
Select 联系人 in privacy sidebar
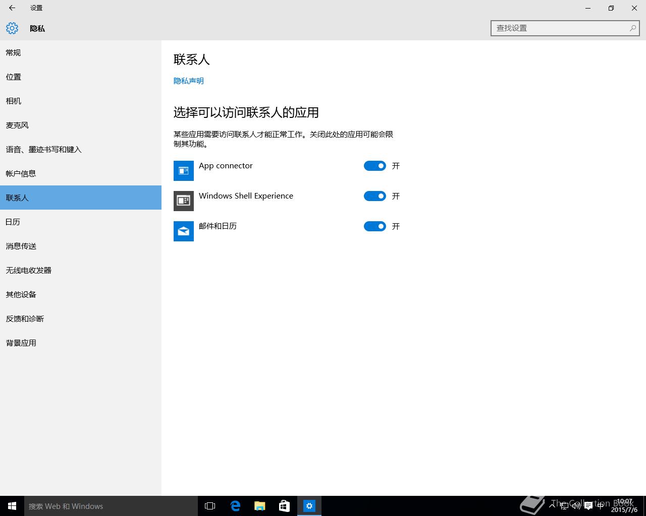[x=81, y=198]
